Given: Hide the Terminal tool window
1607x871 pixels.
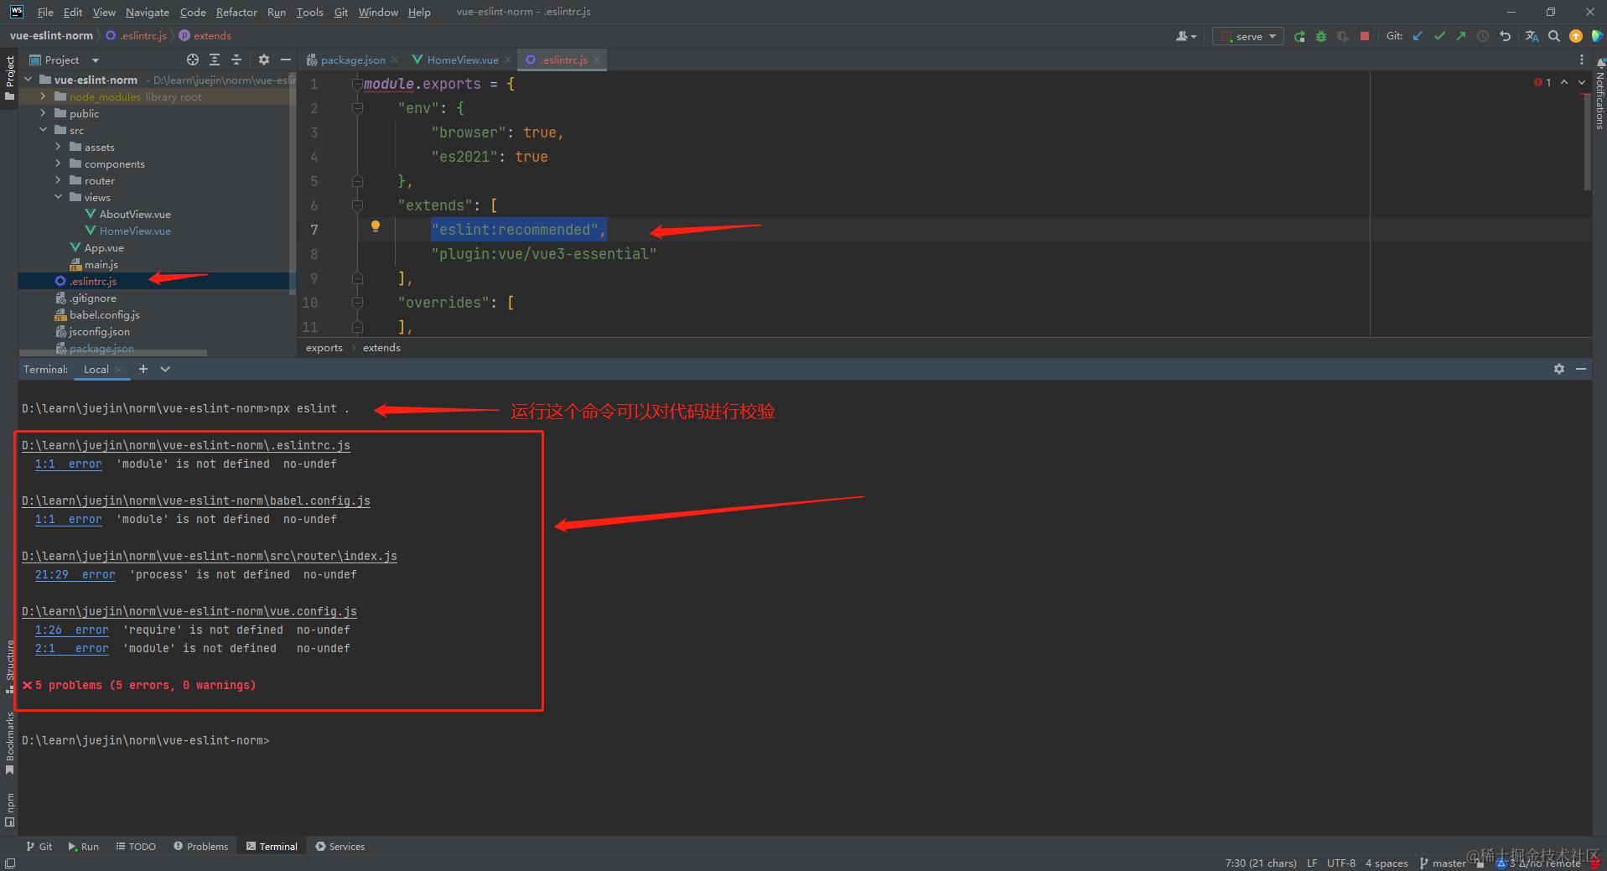Looking at the screenshot, I should coord(1581,369).
